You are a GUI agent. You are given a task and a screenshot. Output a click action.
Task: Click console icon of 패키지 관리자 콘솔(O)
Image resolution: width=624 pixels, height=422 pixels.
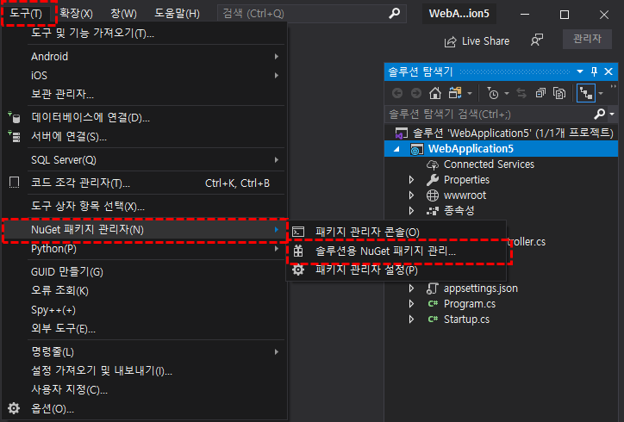tap(298, 232)
